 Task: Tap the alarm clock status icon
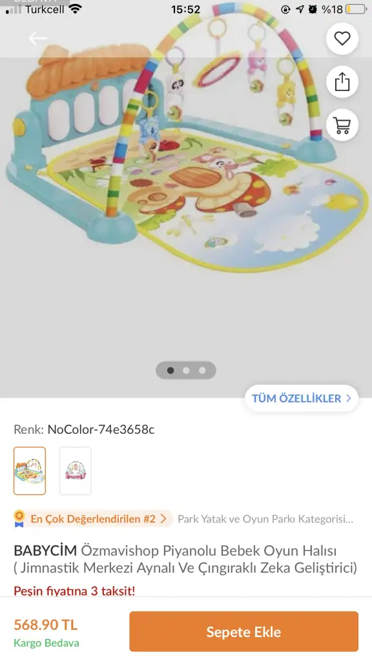[x=313, y=9]
